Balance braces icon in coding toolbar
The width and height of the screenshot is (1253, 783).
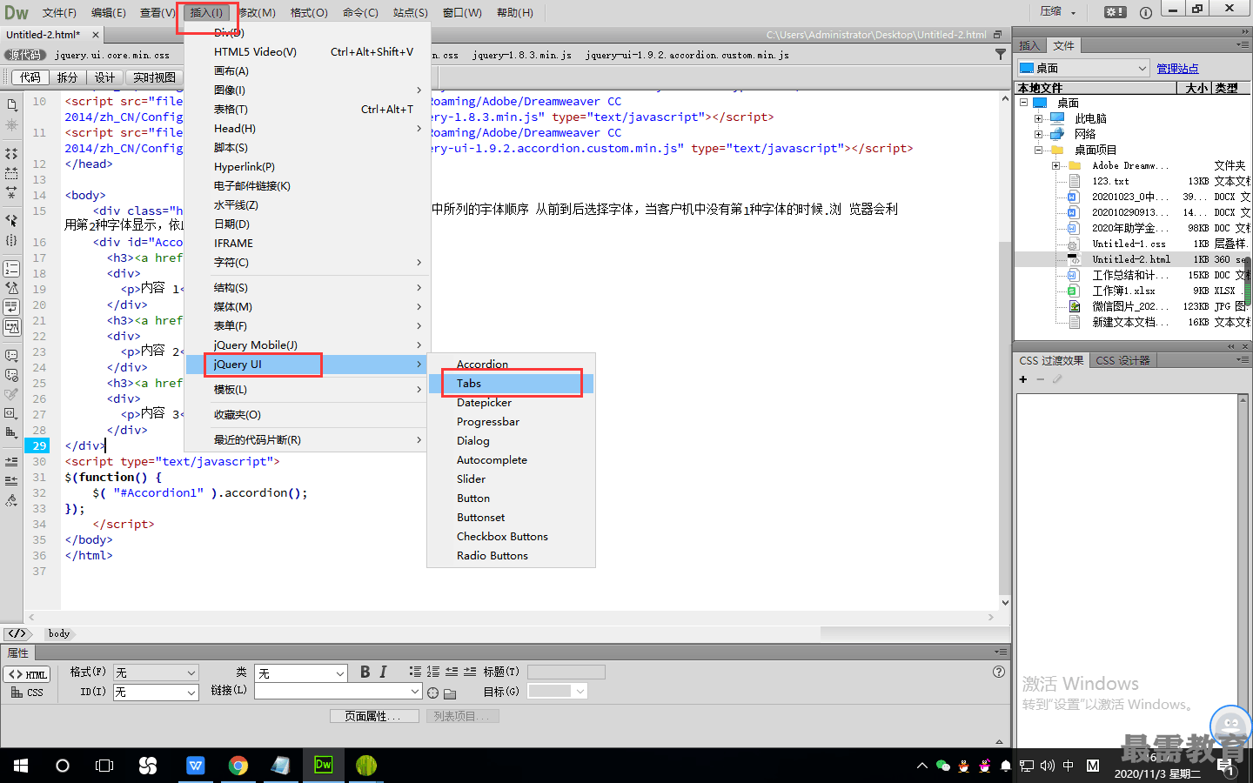(x=11, y=240)
